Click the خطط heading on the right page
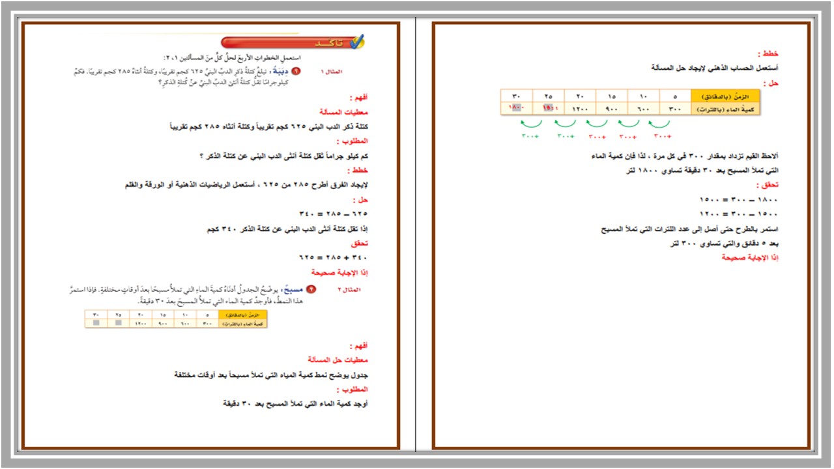 (x=768, y=53)
